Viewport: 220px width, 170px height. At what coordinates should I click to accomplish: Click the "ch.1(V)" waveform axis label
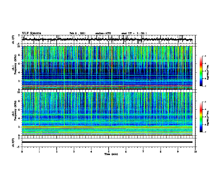coord(13,39)
